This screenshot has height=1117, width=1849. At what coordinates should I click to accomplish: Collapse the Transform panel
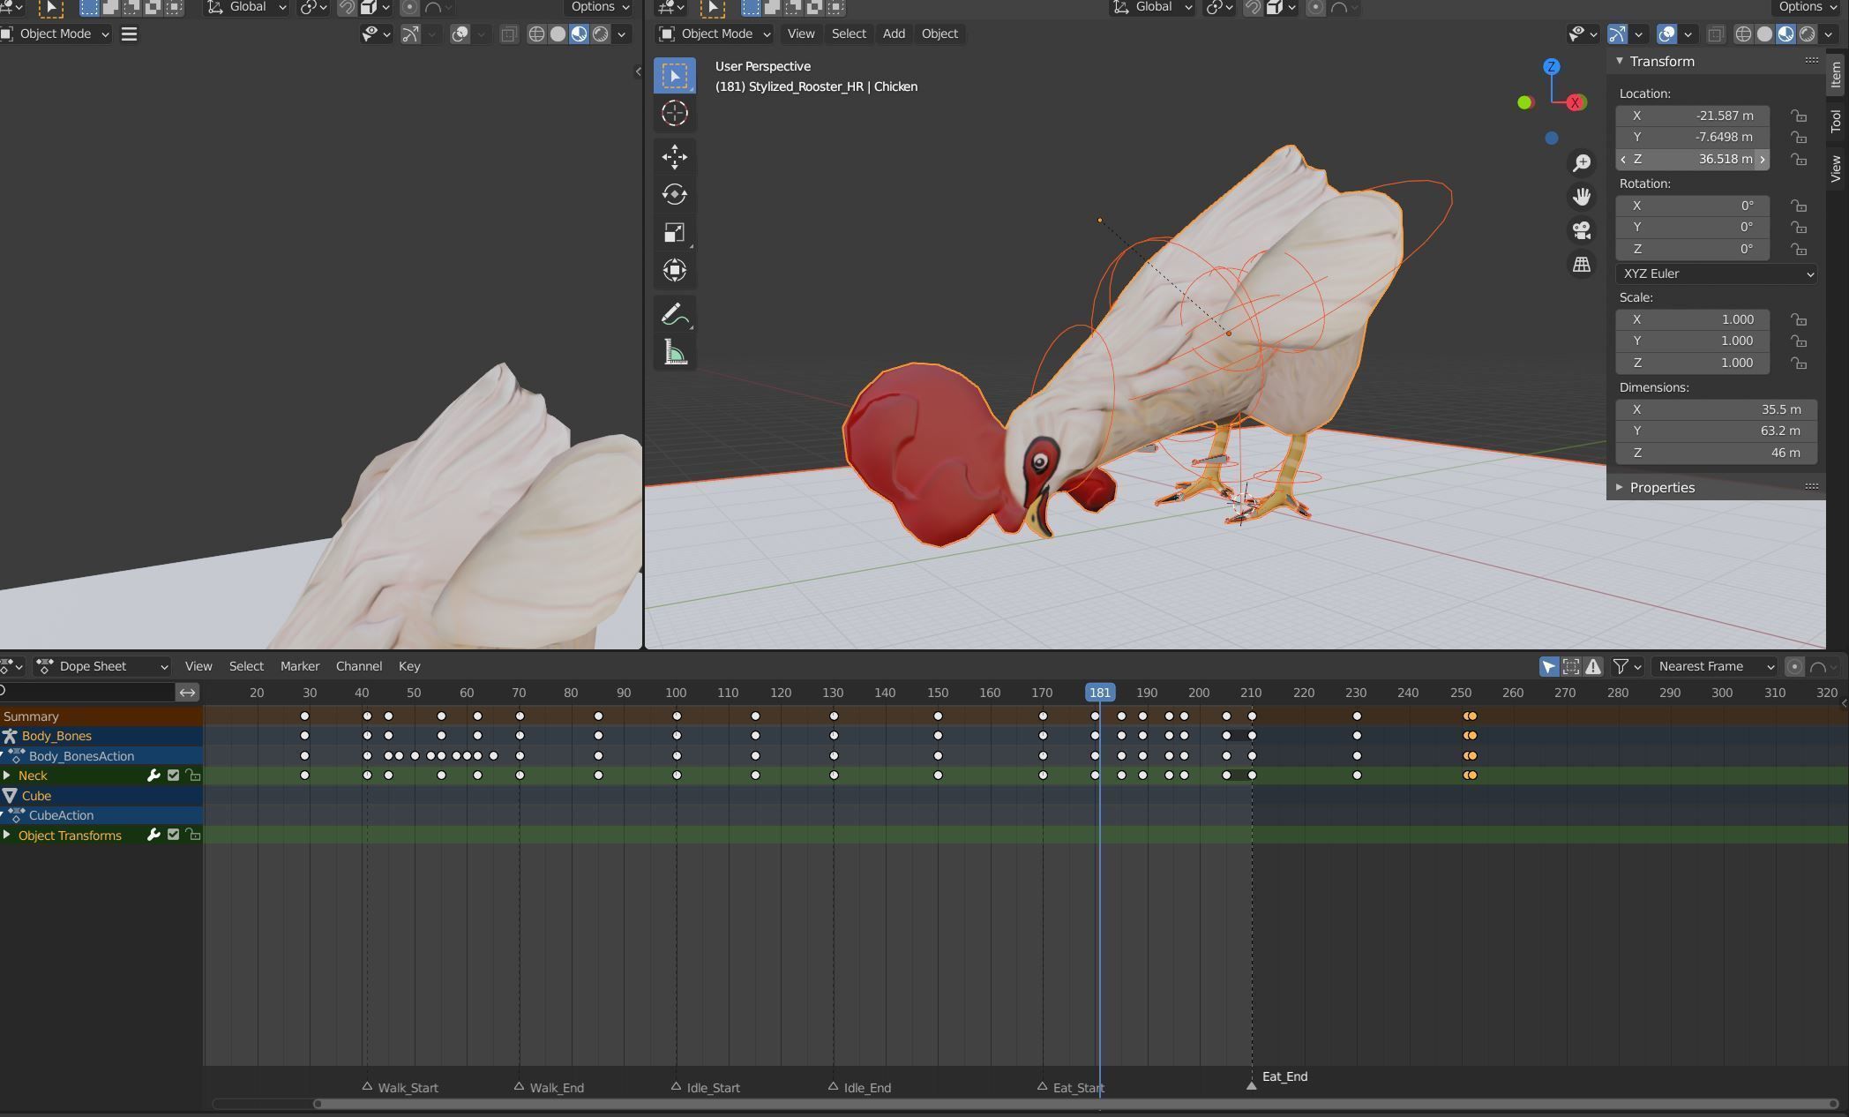[1620, 61]
